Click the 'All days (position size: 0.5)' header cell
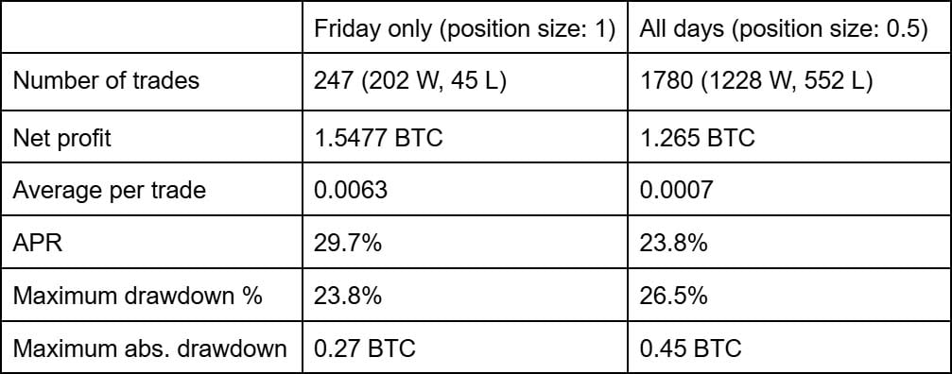This screenshot has width=952, height=374. click(789, 27)
